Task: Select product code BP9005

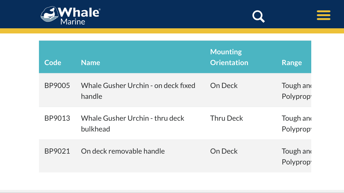Action: tap(57, 85)
